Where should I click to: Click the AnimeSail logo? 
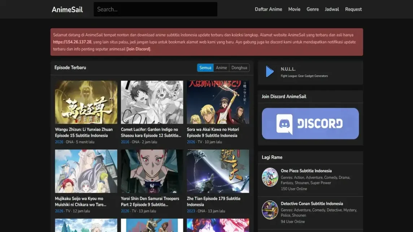(67, 9)
